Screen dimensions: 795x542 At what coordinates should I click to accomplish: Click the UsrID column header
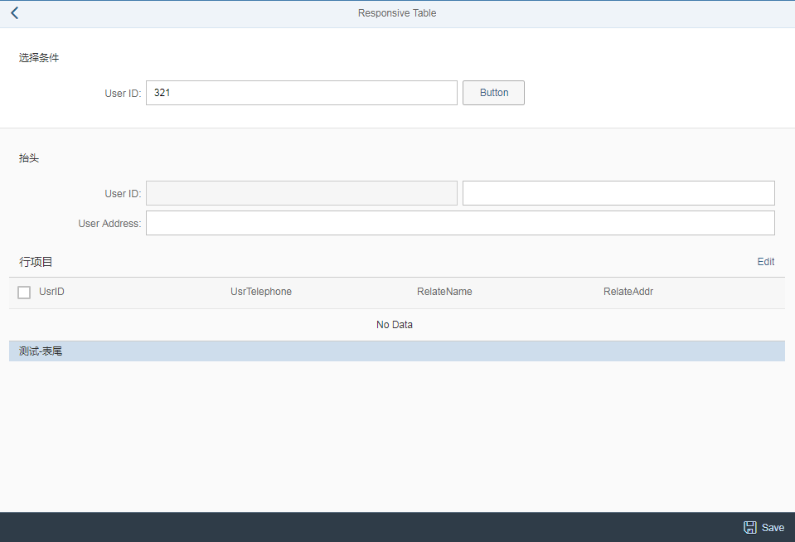pyautogui.click(x=51, y=292)
